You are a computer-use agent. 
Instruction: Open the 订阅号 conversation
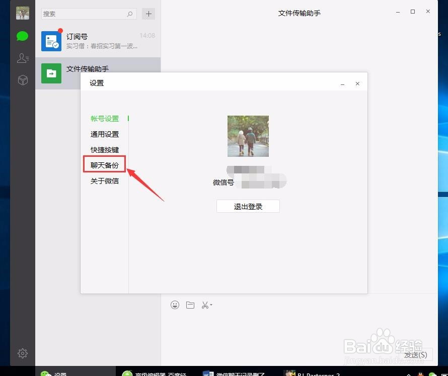click(98, 41)
